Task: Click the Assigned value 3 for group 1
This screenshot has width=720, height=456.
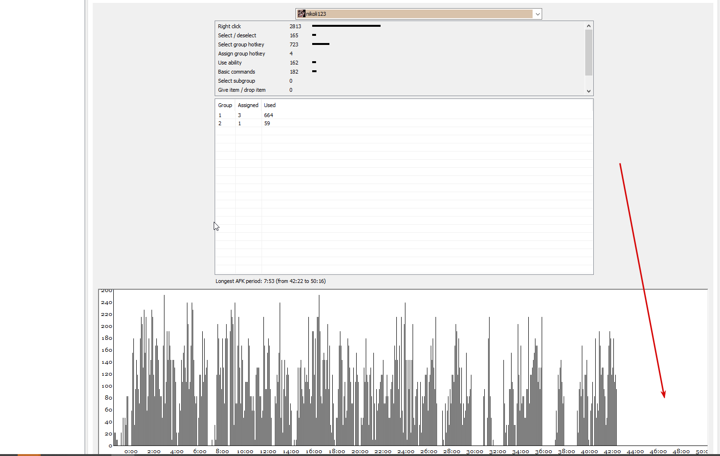Action: 240,115
